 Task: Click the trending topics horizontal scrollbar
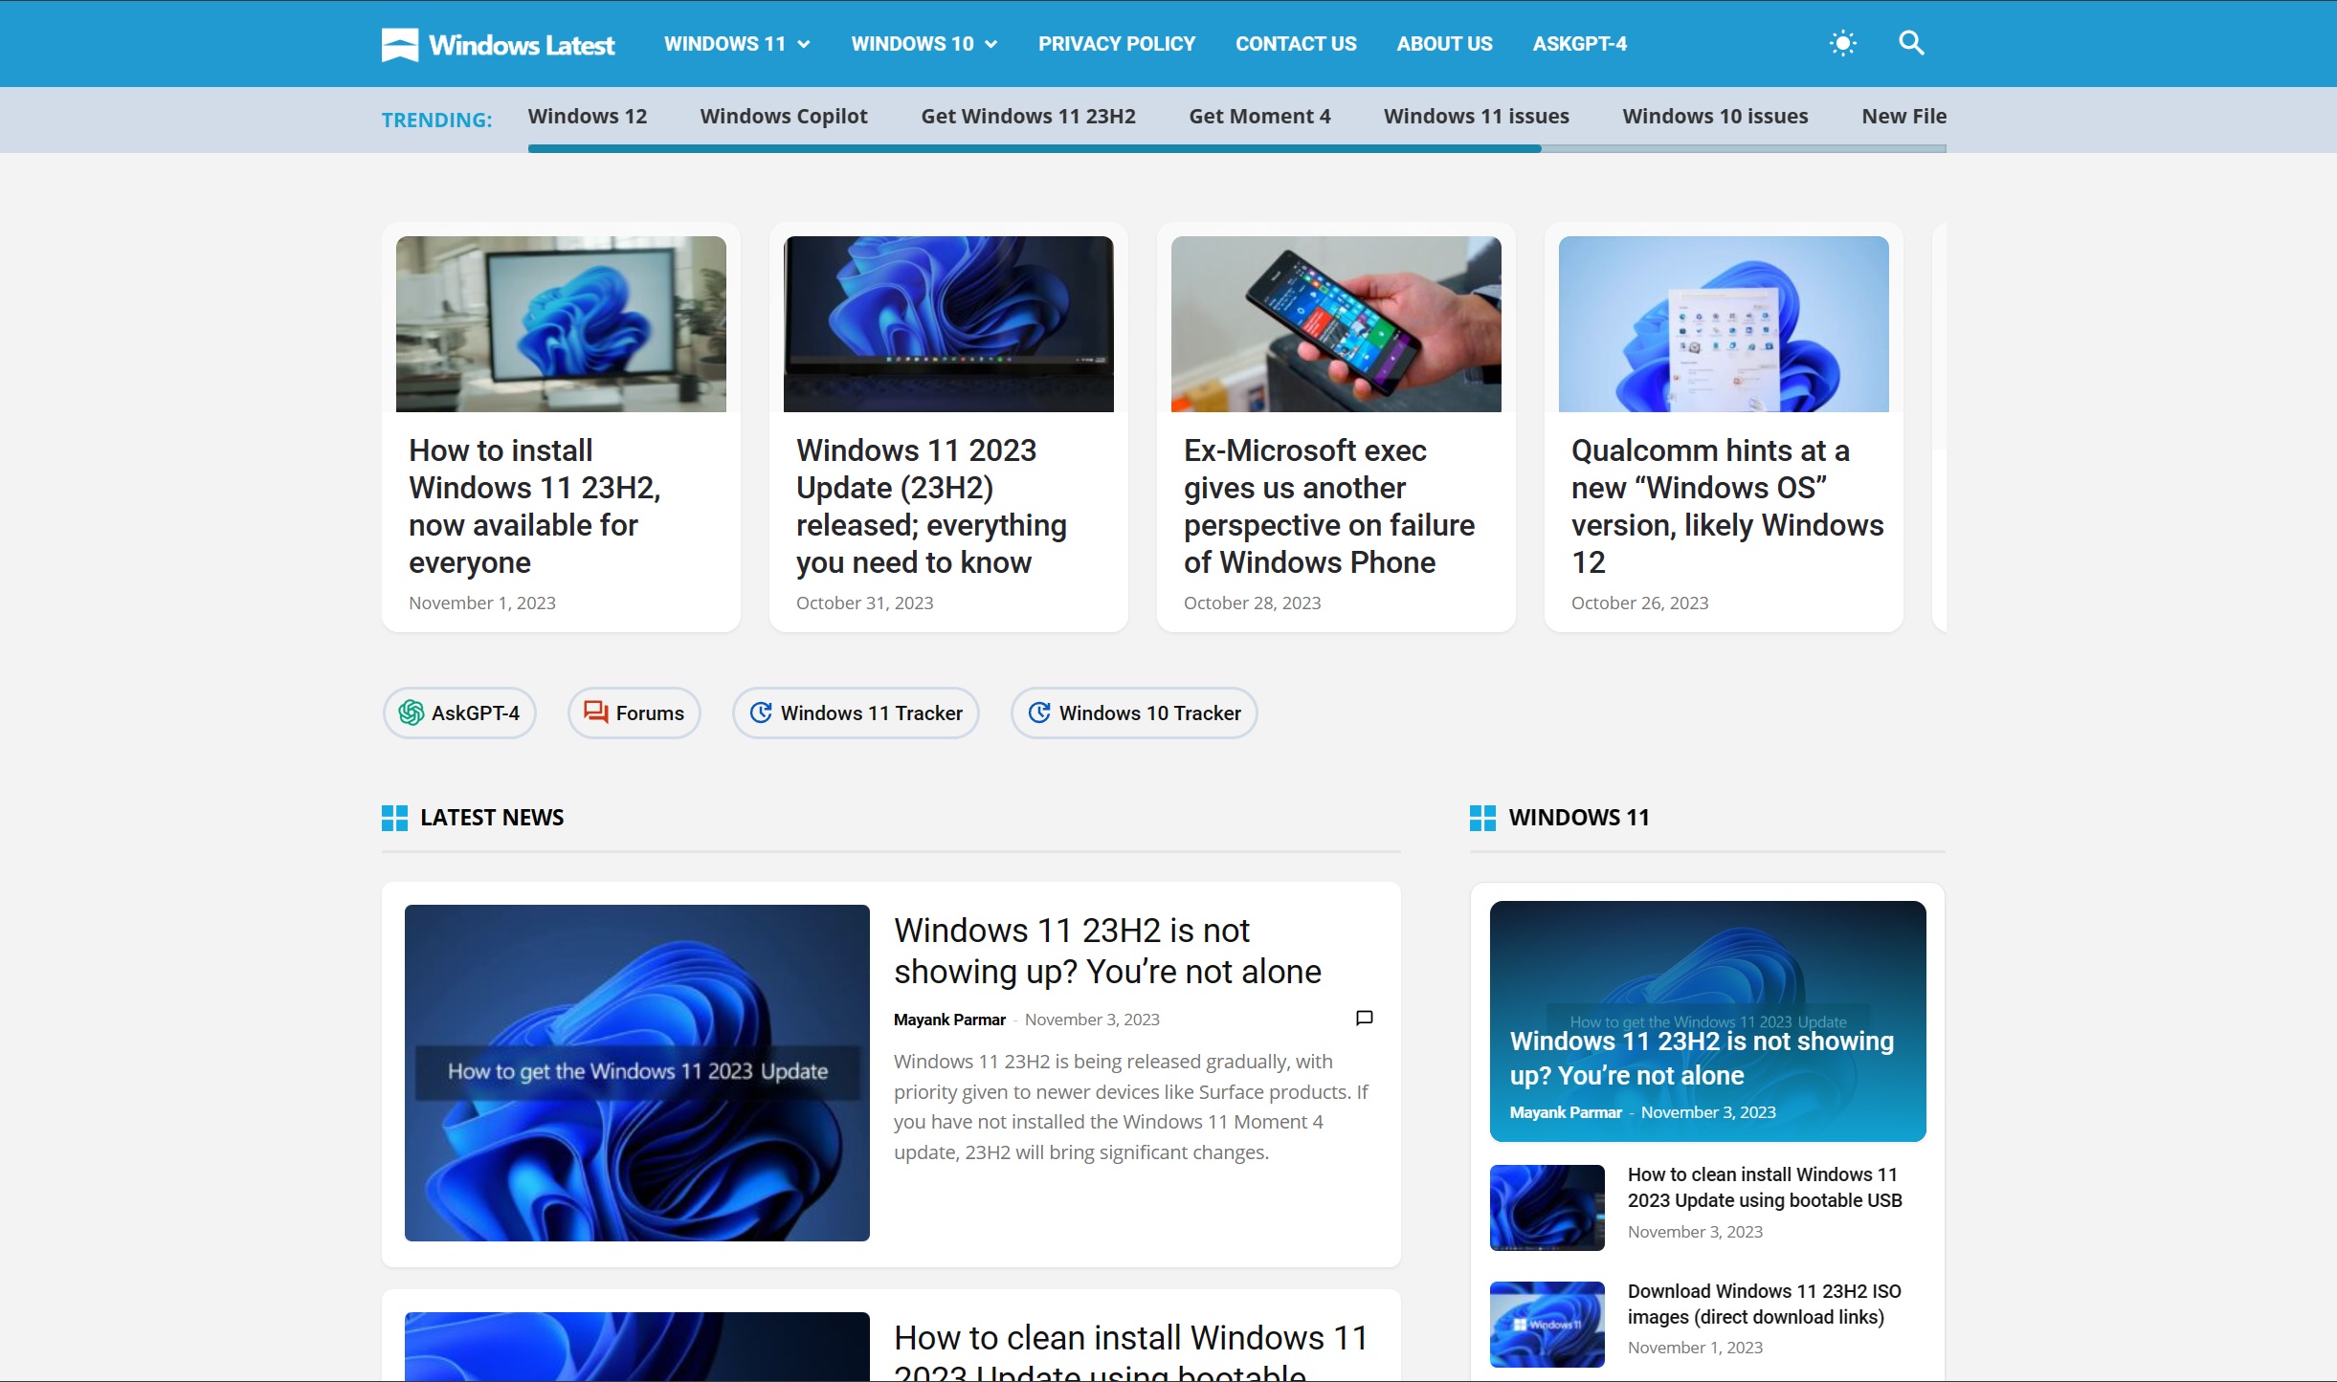(1236, 148)
